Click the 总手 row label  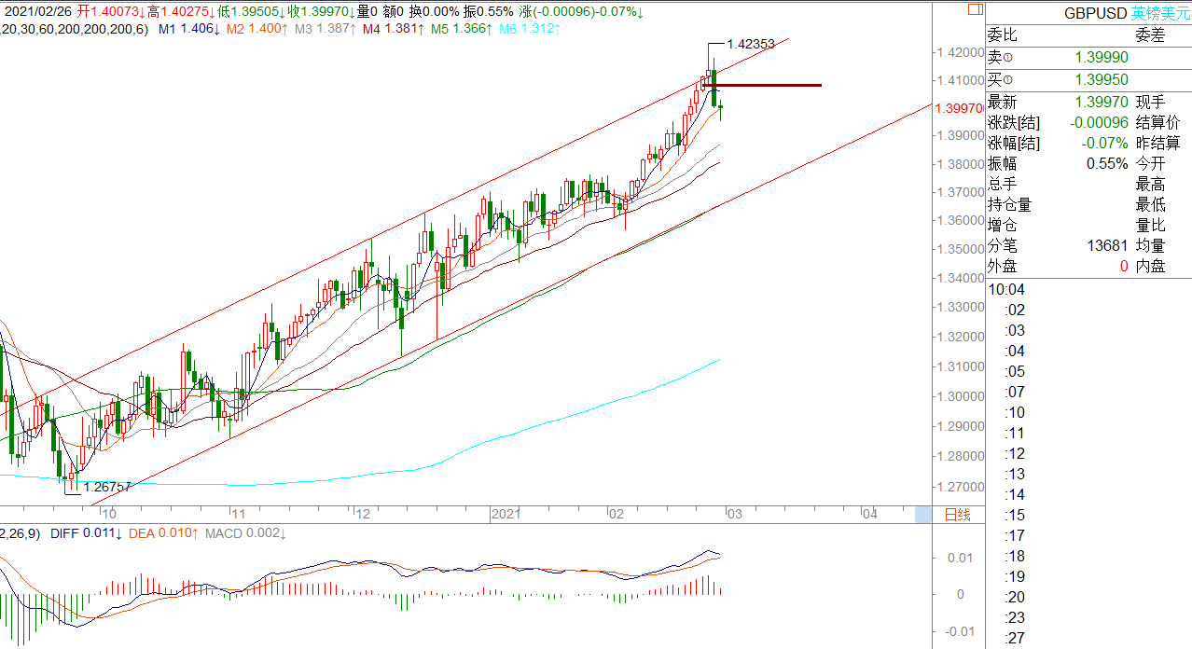coord(1003,184)
